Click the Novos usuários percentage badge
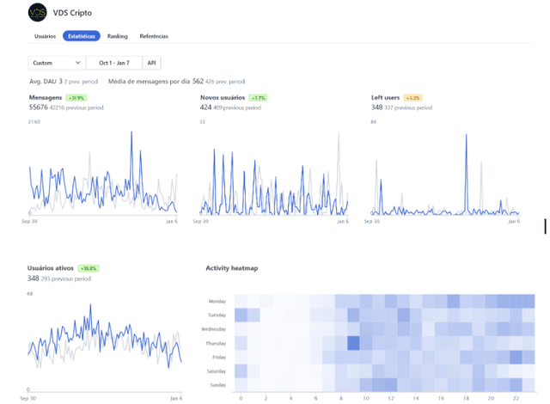550x404 pixels. point(257,98)
